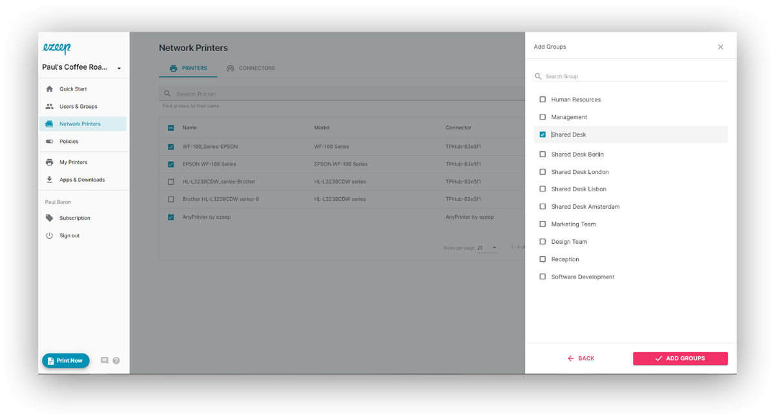Check the Shared Desk Lisbon group
Image resolution: width=775 pixels, height=419 pixels.
(x=542, y=189)
